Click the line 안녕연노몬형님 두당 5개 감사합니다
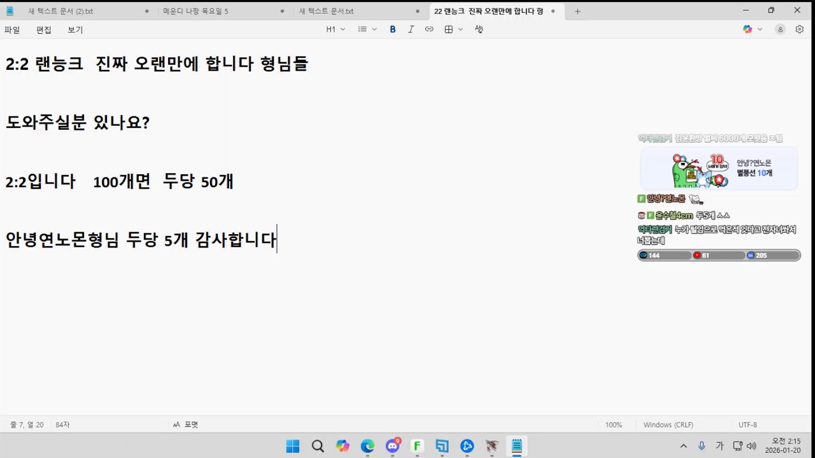This screenshot has height=458, width=815. point(141,240)
